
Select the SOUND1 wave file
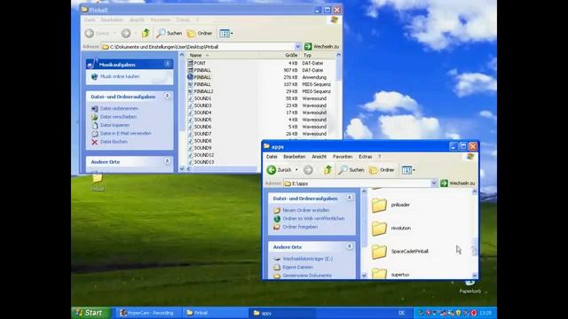click(199, 98)
